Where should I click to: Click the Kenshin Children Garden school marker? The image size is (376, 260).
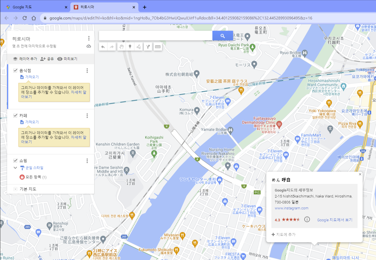click(133, 153)
